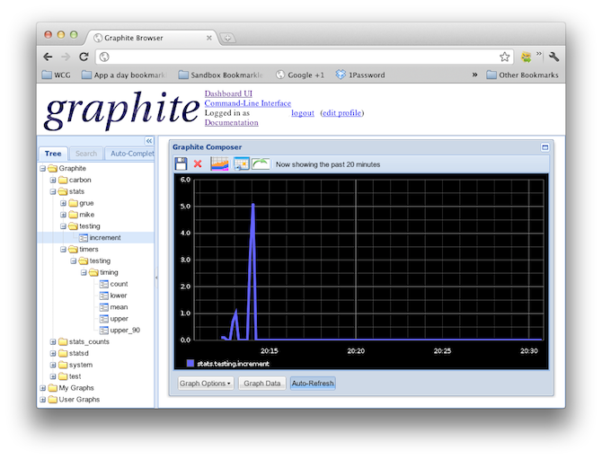Close the Graphite Browser tab
Image resolution: width=602 pixels, height=459 pixels.
pos(208,38)
